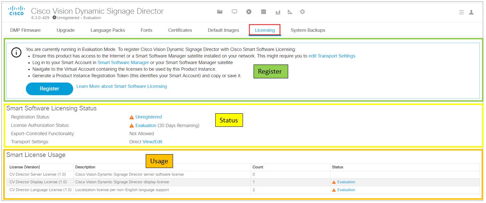
Task: Click the Evaluation authorization status link
Action: pos(146,125)
